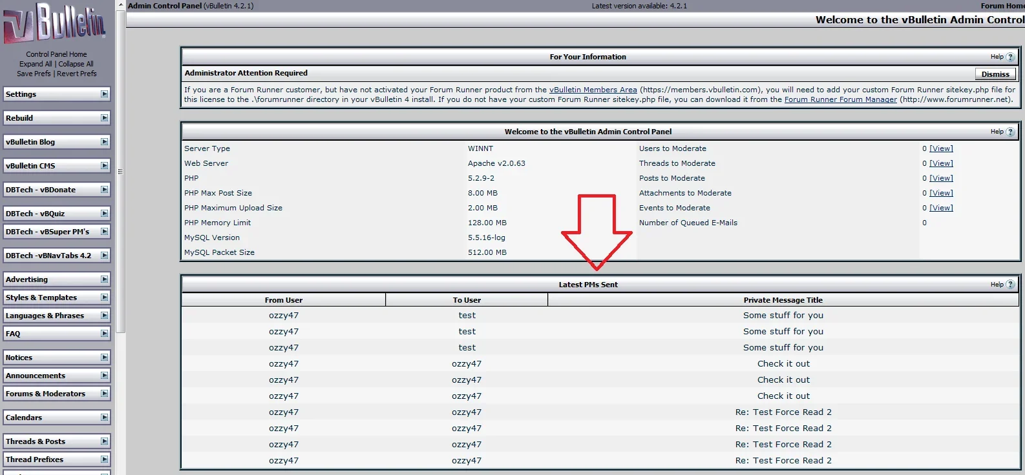Open Control Panel Home link
The height and width of the screenshot is (475, 1025).
[56, 54]
